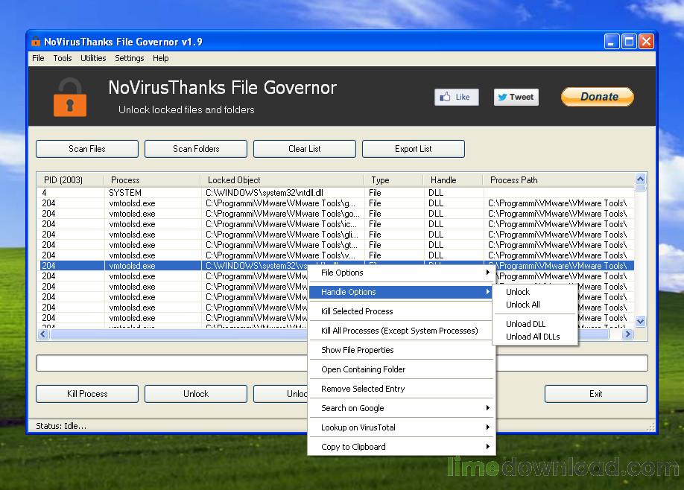
Task: Choose Unload All DLLs in submenu
Action: [x=535, y=337]
